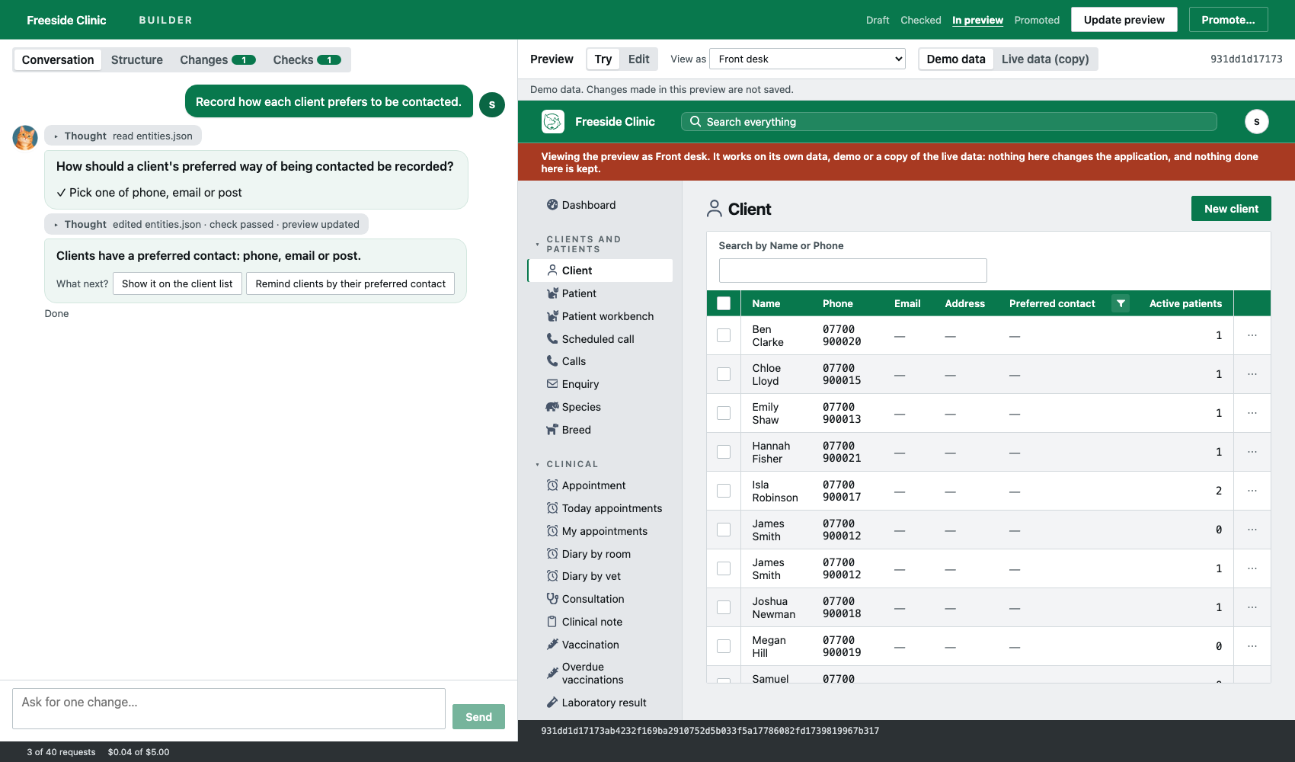Viewport: 1295px width, 762px height.
Task: Check the Joshua Newman row checkbox
Action: click(724, 607)
